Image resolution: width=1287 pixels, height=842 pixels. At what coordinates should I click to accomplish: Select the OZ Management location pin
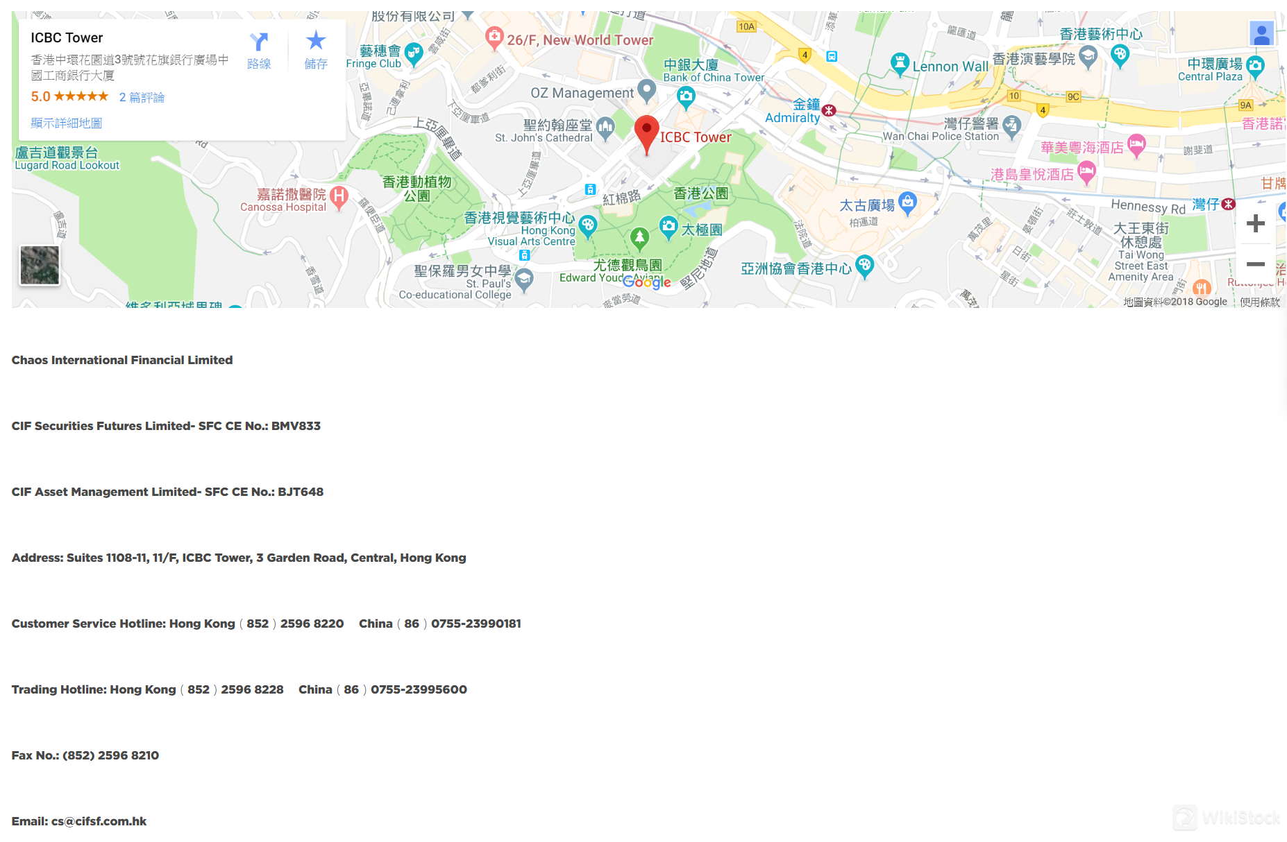(646, 89)
